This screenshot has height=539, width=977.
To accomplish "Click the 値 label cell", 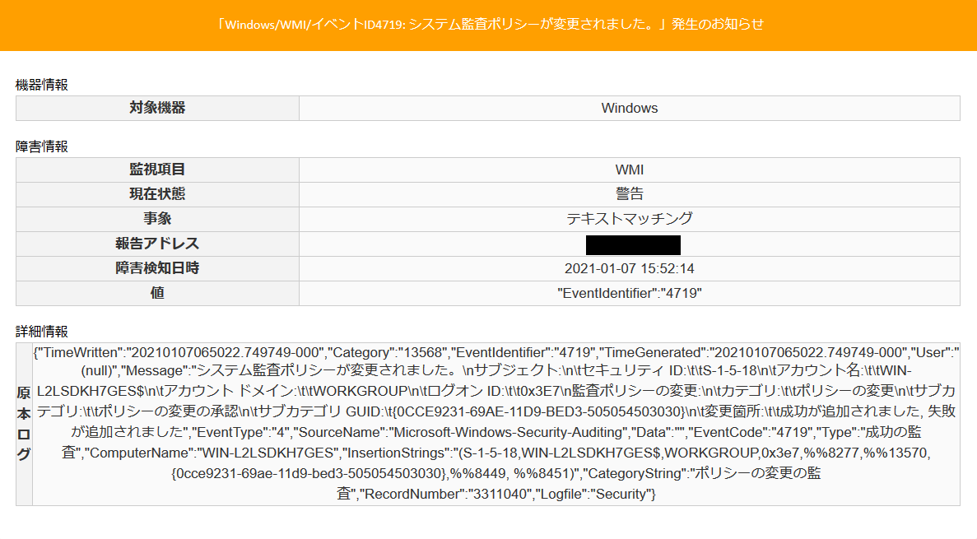I will (x=158, y=293).
